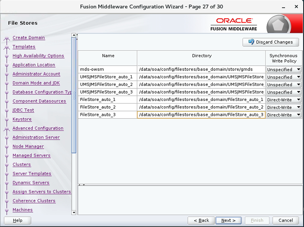Click down arrow of navigation scrollbar
Image resolution: width=304 pixels, height=227 pixels.
point(74,213)
